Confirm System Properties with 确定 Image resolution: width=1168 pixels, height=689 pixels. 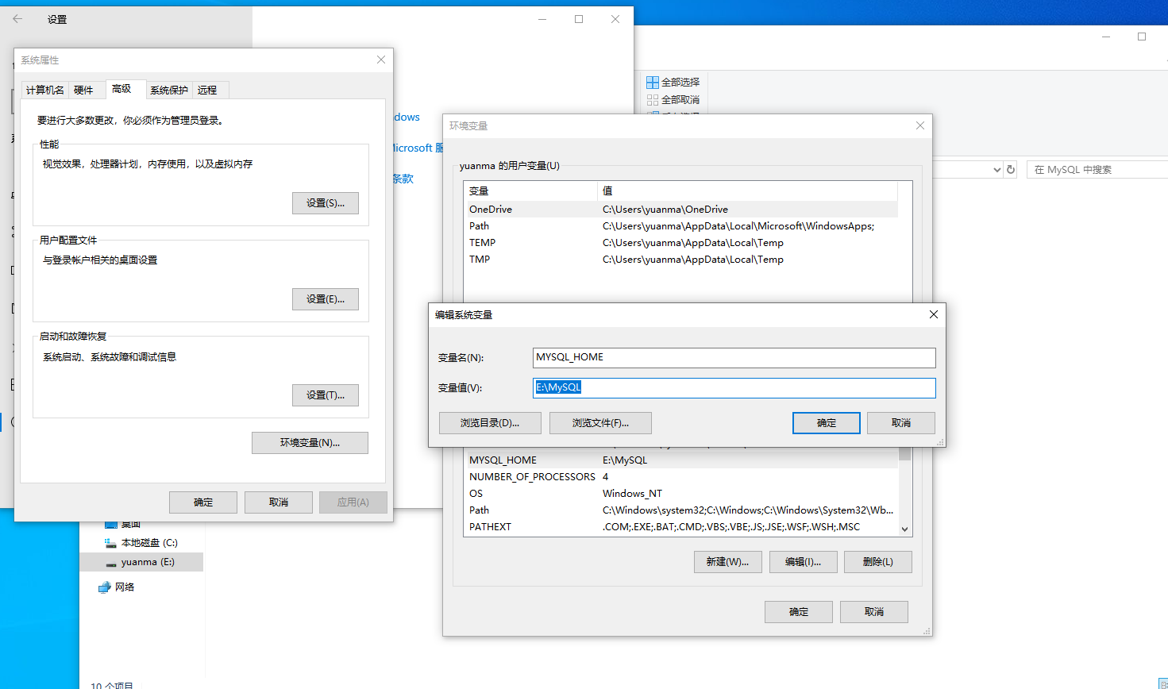203,502
